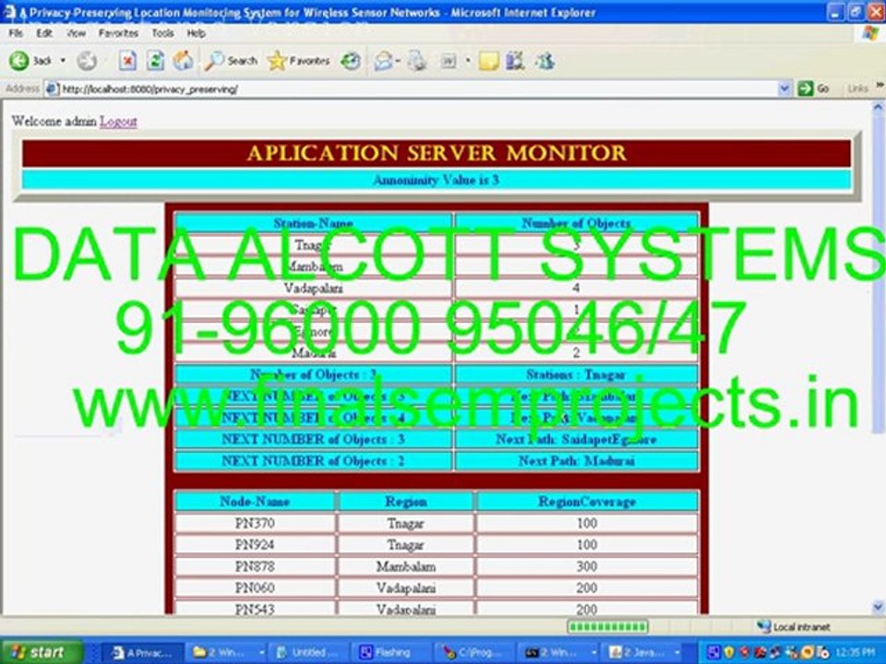
Task: Click the Region column header
Action: pyautogui.click(x=406, y=502)
